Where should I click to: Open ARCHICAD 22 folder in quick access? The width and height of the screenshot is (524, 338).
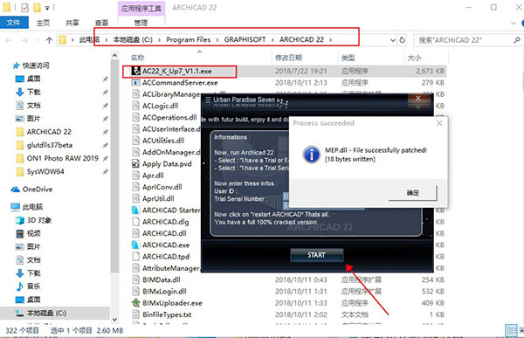49,132
